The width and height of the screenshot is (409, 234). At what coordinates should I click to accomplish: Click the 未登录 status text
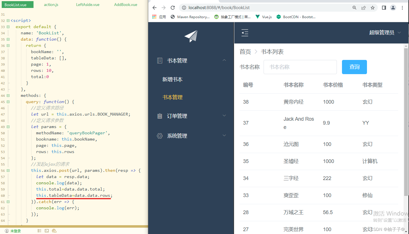tap(16, 231)
